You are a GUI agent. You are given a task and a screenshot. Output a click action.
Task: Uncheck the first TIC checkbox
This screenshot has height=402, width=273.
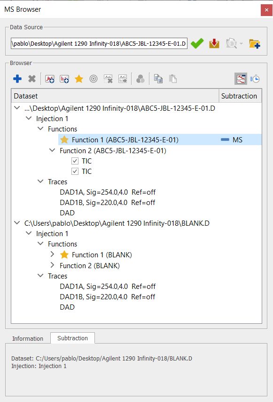(75, 161)
